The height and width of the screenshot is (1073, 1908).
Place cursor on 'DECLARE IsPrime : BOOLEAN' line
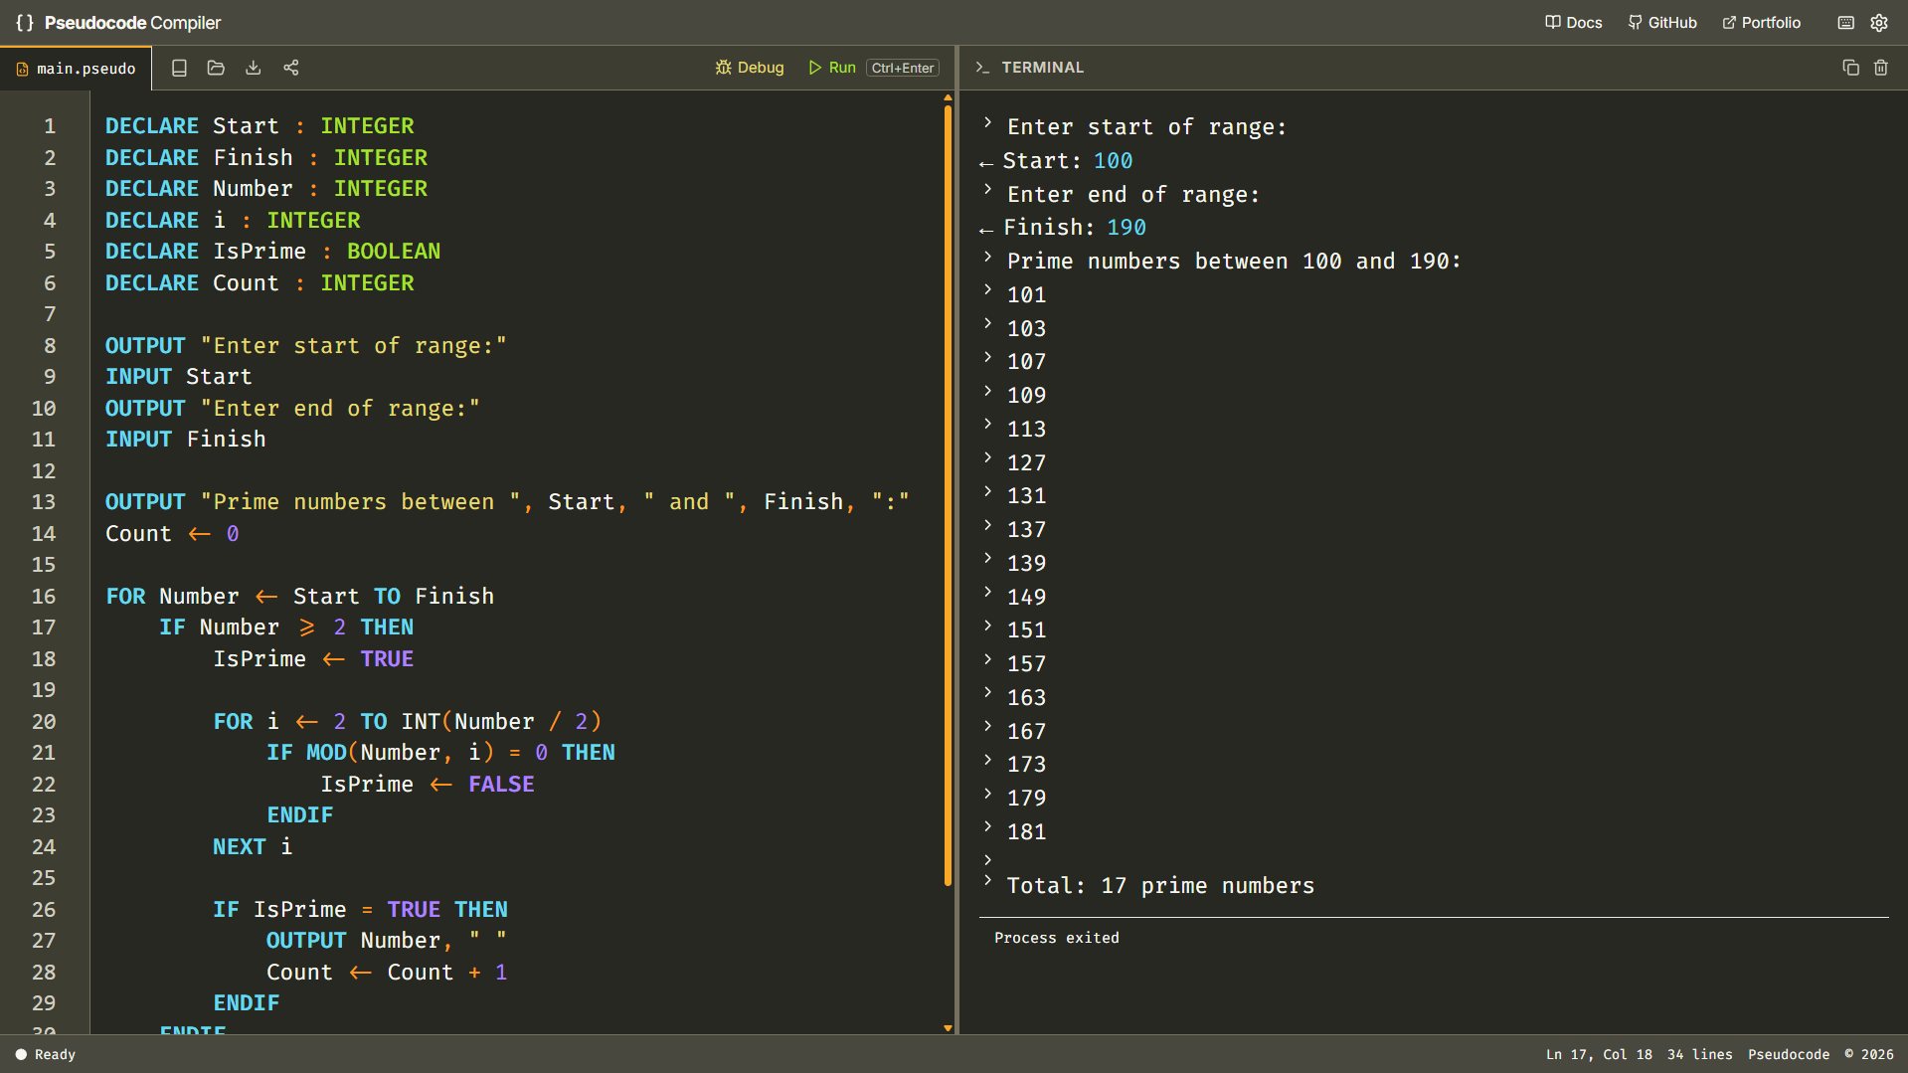click(272, 252)
